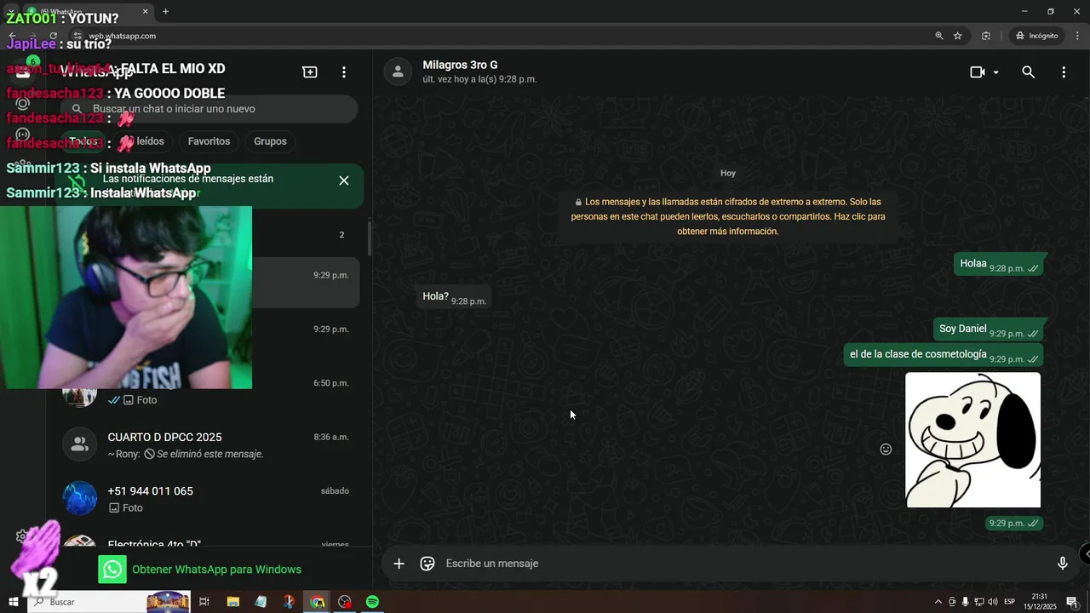
Task: Click the browser zoom magnifier icon
Action: (x=939, y=36)
